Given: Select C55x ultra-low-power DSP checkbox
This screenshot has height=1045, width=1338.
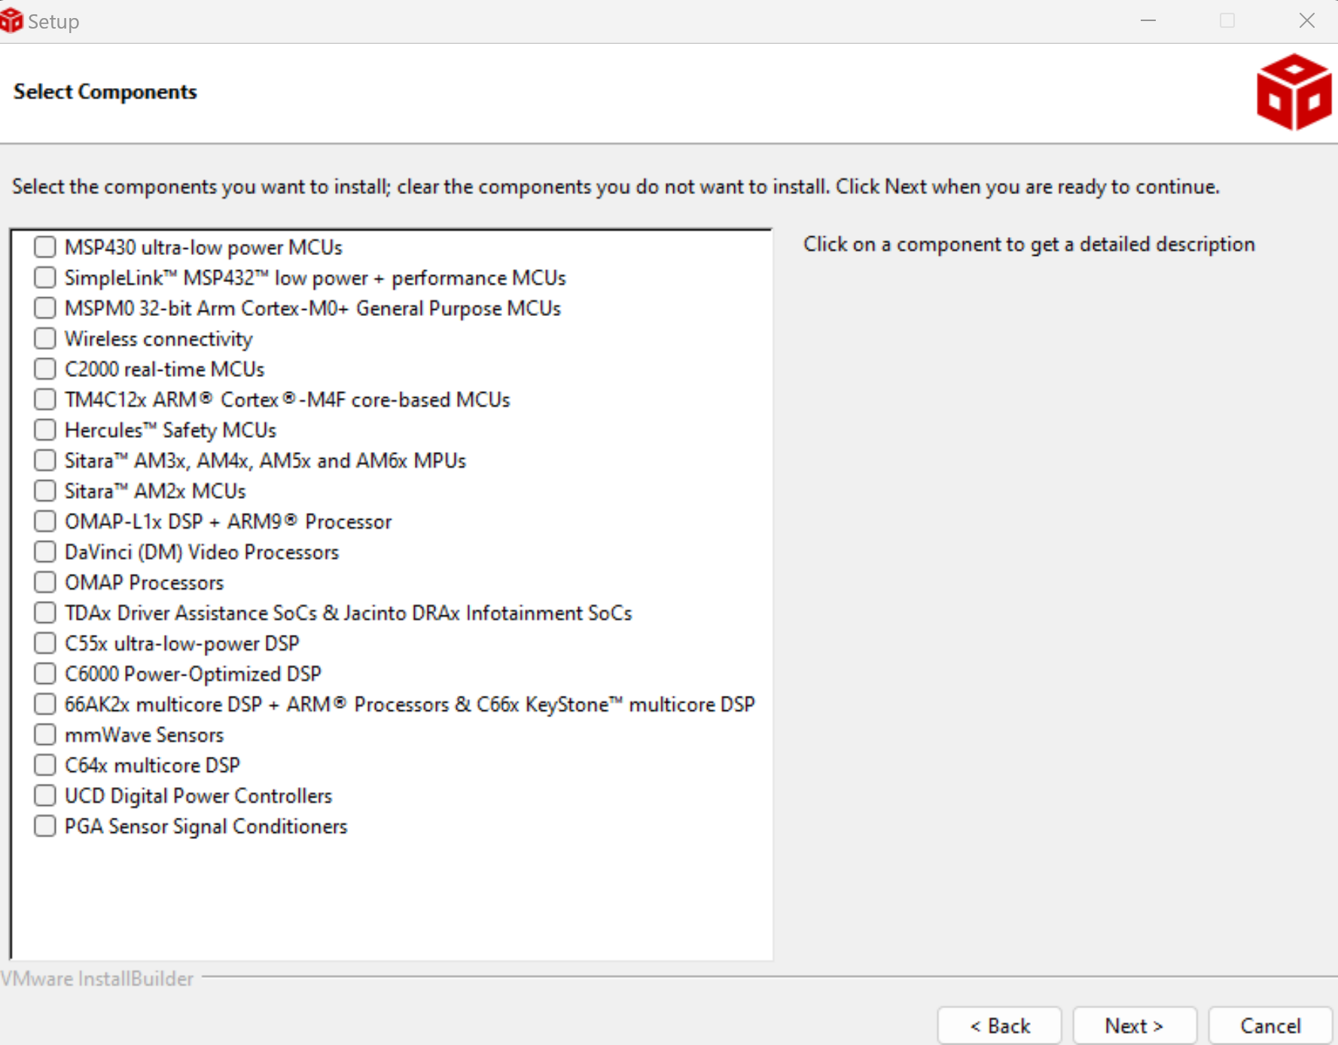Looking at the screenshot, I should 45,643.
